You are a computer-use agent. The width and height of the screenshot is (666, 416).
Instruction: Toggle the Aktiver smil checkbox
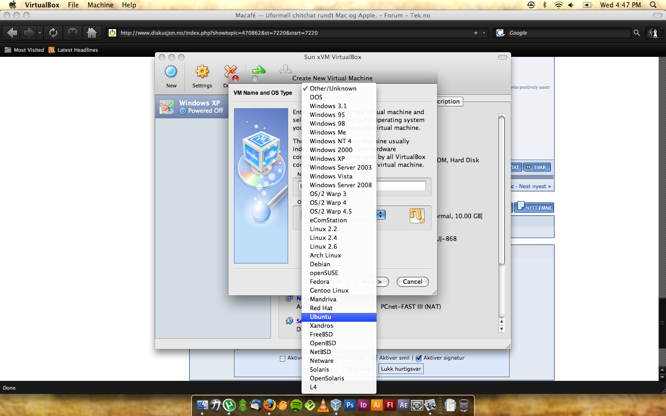click(x=374, y=358)
